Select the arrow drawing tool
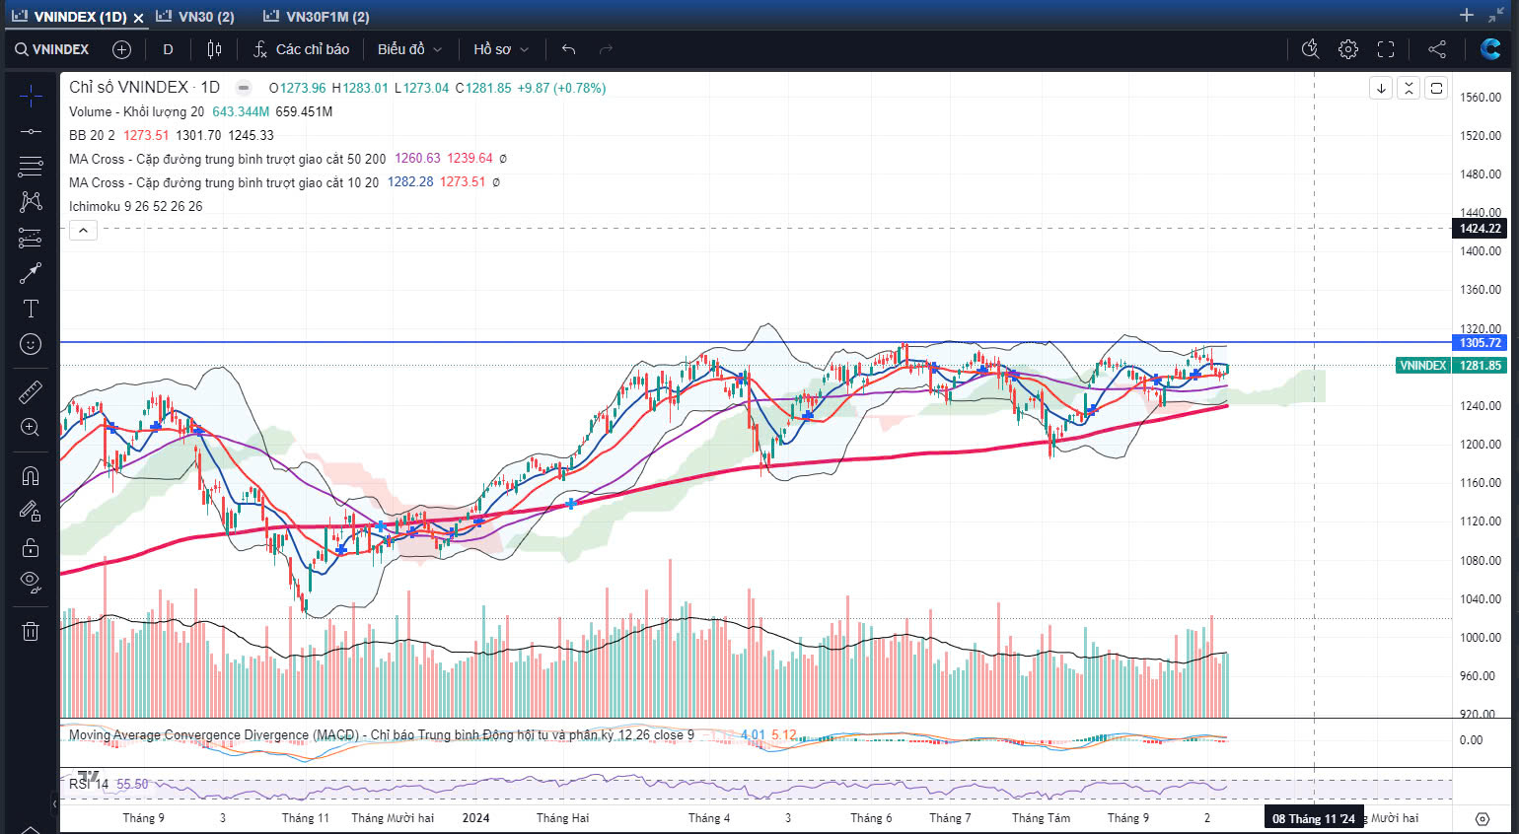Viewport: 1519px width, 834px height. tap(31, 273)
